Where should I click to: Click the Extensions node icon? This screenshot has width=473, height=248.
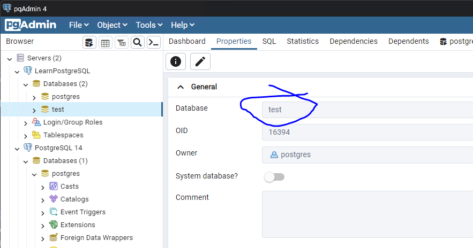tap(54, 224)
